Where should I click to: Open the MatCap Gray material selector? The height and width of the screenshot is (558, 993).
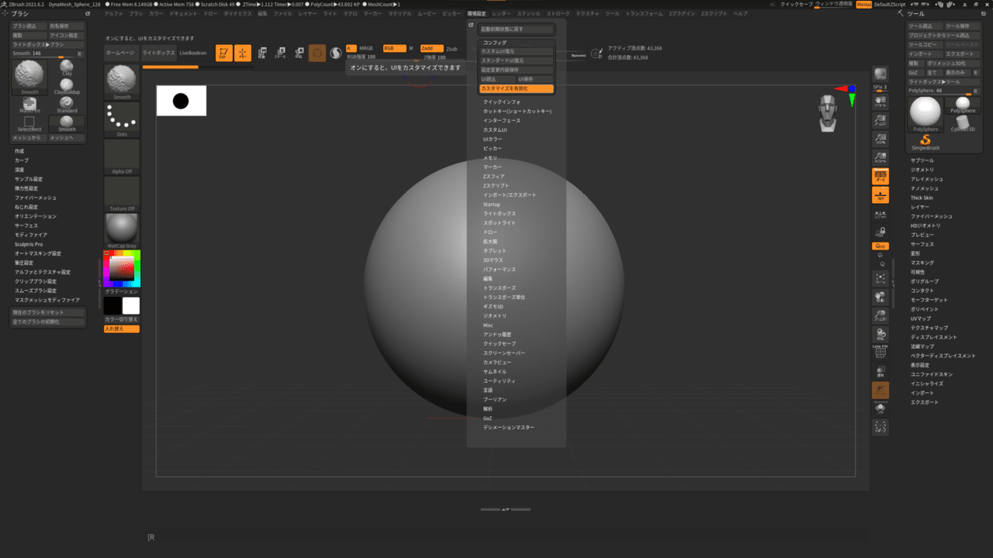coord(122,231)
